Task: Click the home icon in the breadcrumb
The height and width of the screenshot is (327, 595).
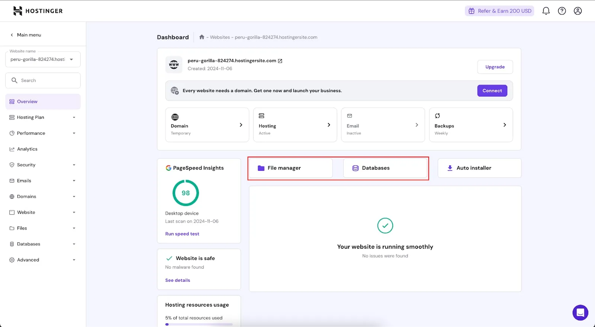Action: [202, 37]
